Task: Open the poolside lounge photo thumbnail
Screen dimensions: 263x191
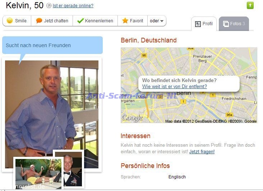Action: click(x=38, y=174)
